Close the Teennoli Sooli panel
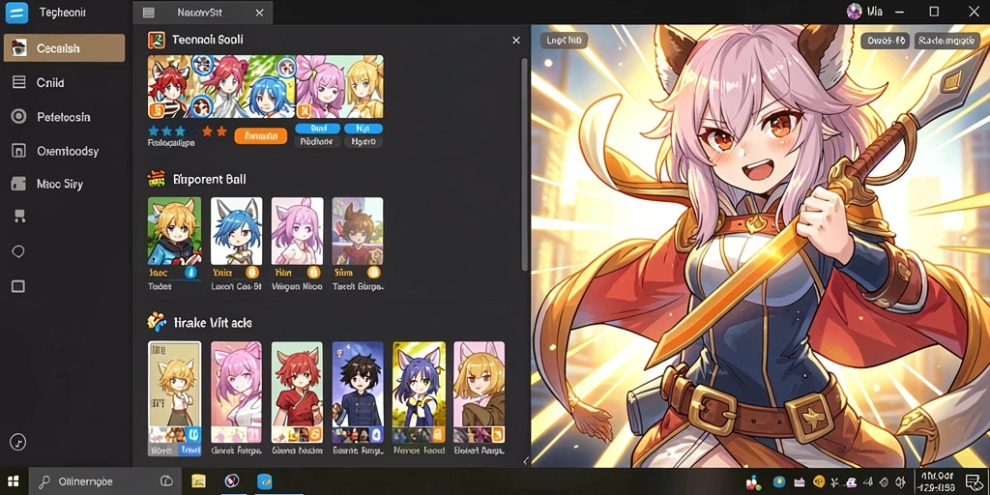This screenshot has width=990, height=495. 516,40
